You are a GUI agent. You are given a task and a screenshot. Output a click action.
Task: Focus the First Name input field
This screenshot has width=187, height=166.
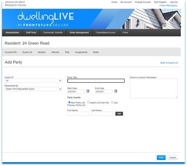[78, 114]
